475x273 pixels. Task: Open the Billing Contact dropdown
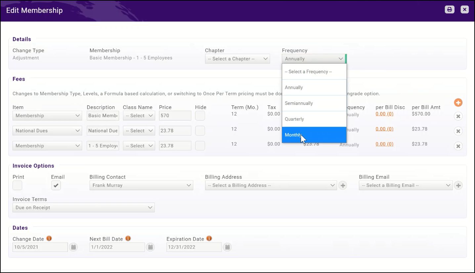coord(141,185)
